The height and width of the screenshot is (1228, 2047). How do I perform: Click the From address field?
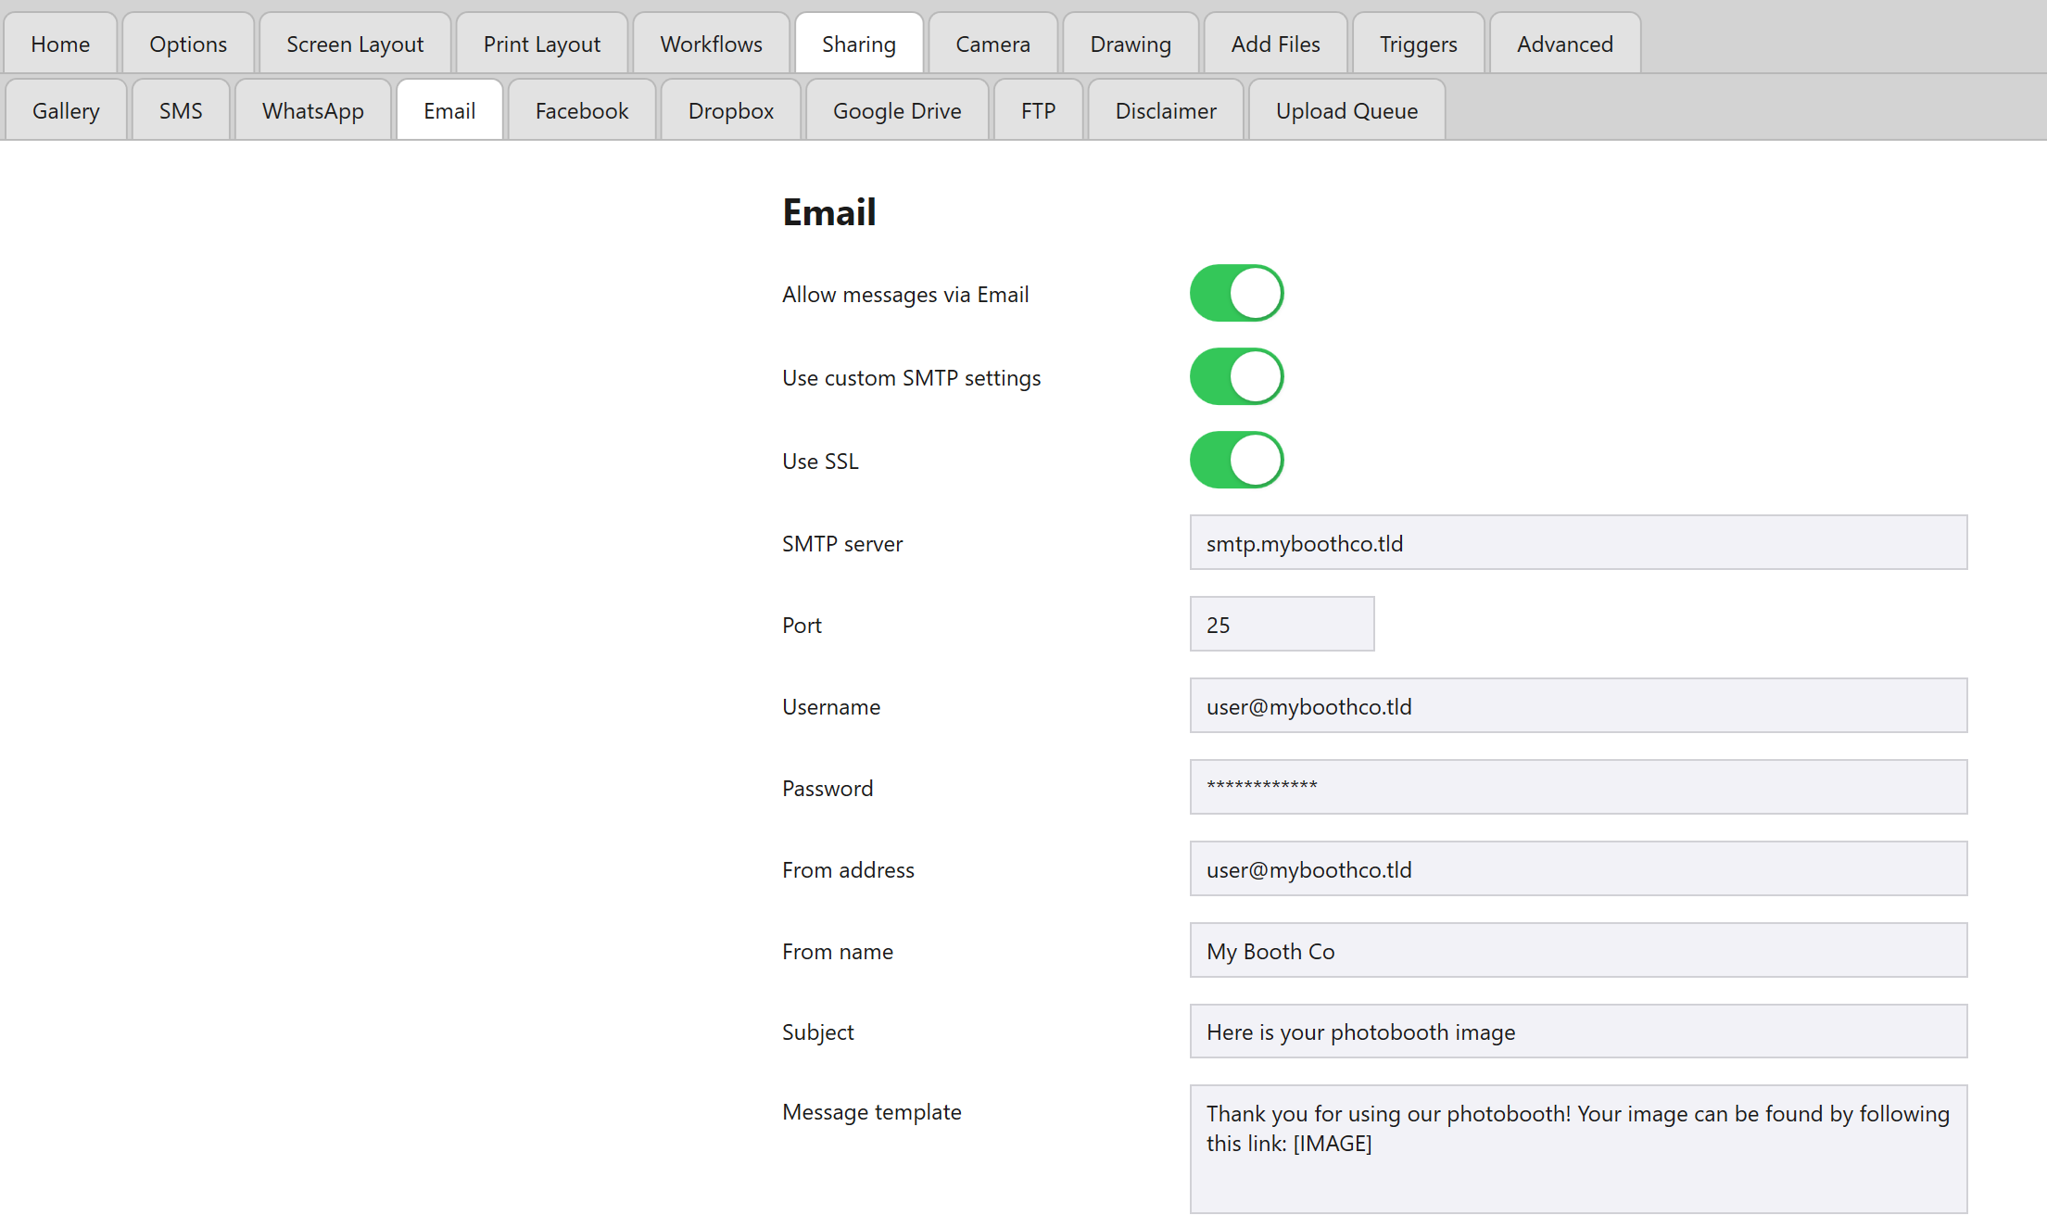[1578, 868]
